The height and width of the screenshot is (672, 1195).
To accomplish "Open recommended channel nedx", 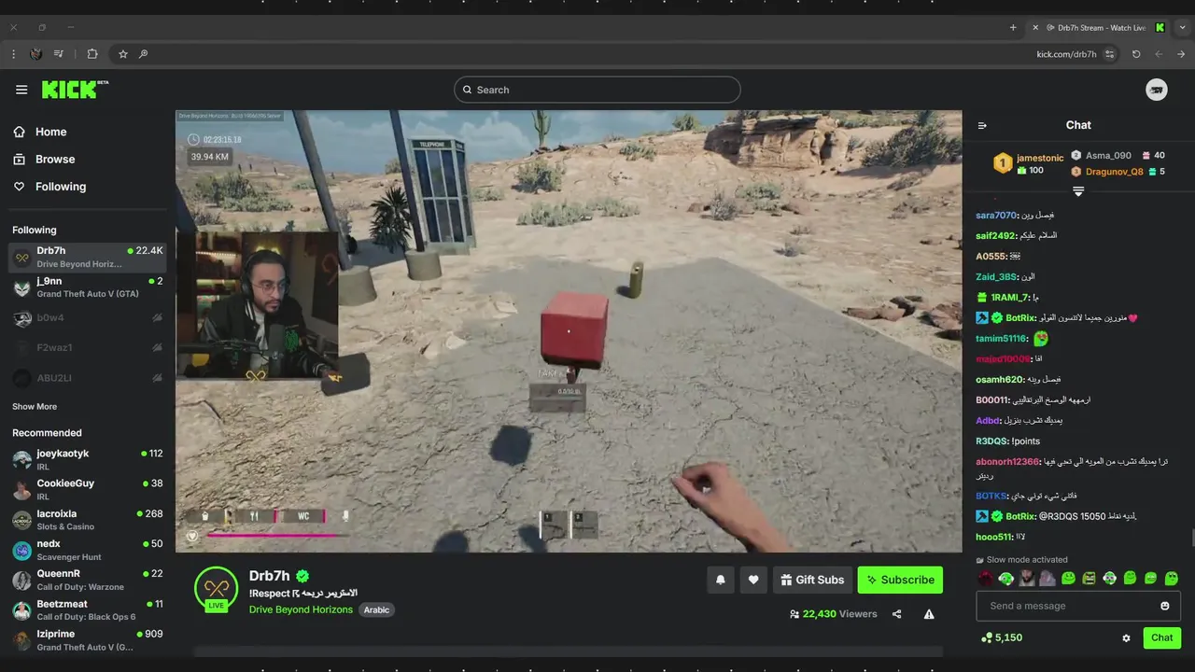I will pyautogui.click(x=88, y=550).
